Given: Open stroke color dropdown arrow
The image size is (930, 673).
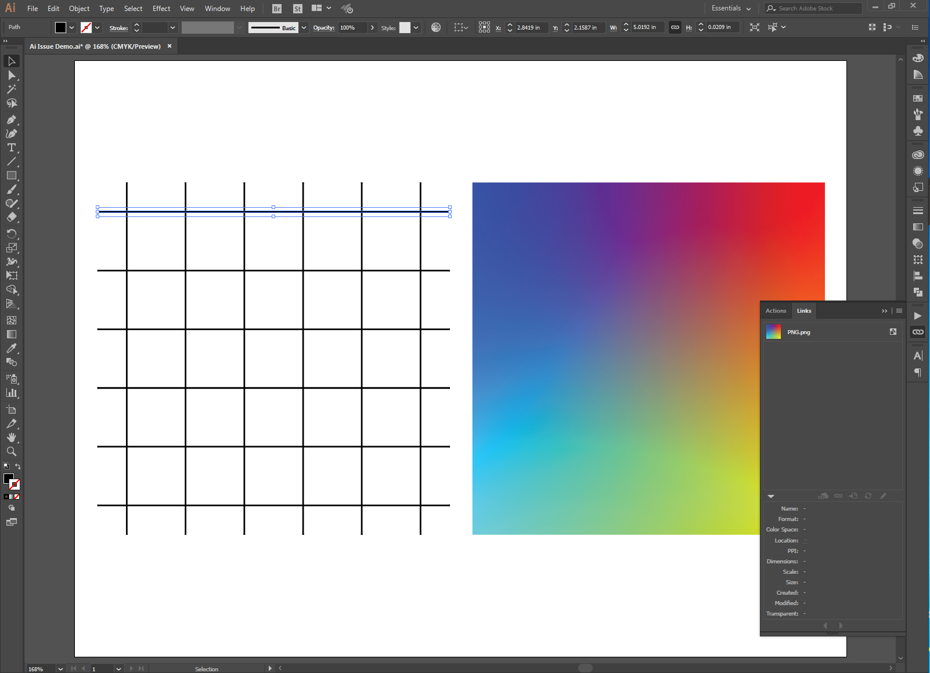Looking at the screenshot, I should click(98, 27).
